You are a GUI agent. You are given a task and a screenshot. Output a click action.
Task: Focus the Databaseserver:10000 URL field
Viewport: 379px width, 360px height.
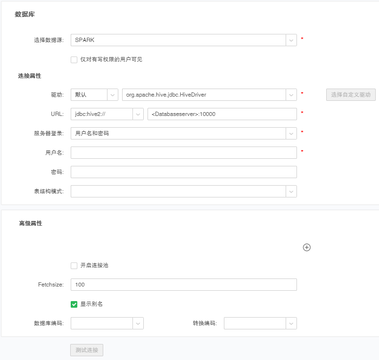point(222,114)
